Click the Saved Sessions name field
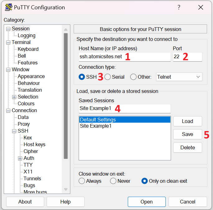Image resolution: width=213 pixels, height=210 pixels. 125,108
